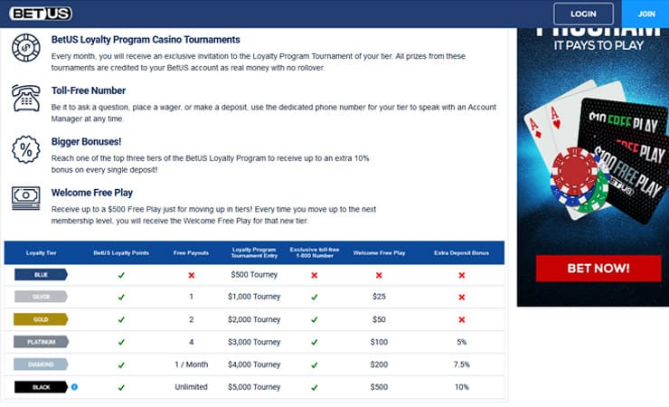Image resolution: width=669 pixels, height=407 pixels.
Task: Click the toll-free red X in BLUE row
Action: [314, 275]
